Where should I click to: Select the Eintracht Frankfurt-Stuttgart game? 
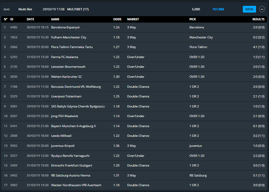[72, 166]
